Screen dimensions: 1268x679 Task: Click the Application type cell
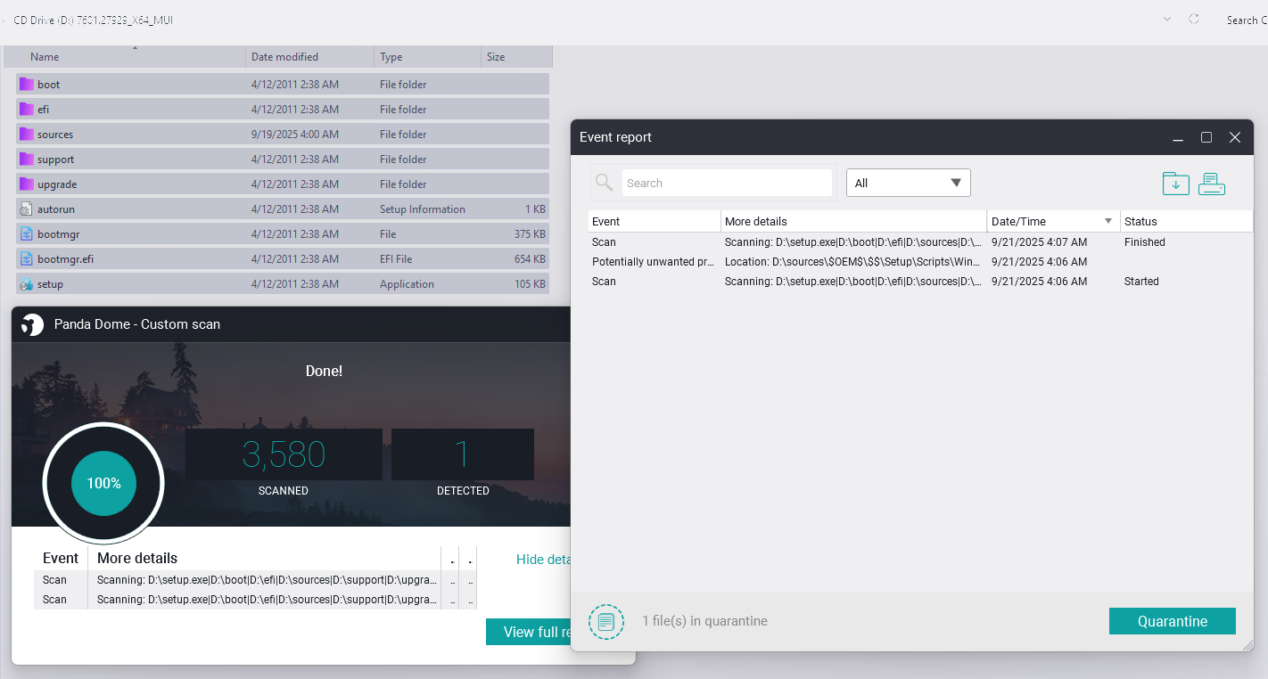click(407, 284)
